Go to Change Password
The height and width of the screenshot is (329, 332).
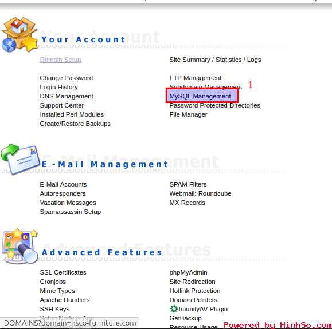[x=67, y=78]
